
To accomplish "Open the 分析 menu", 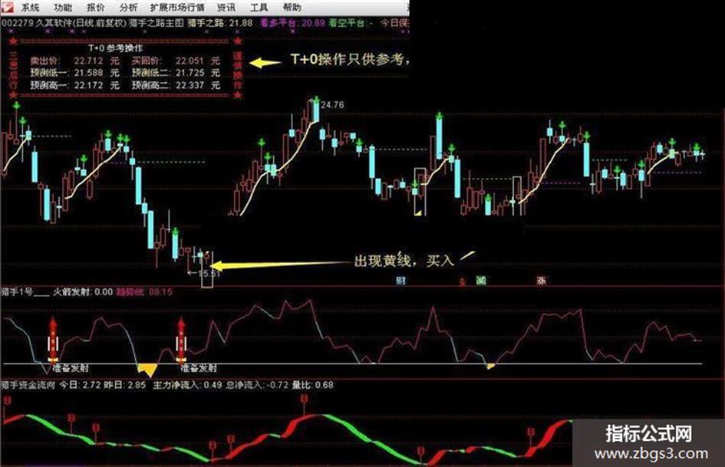I will click(x=128, y=8).
